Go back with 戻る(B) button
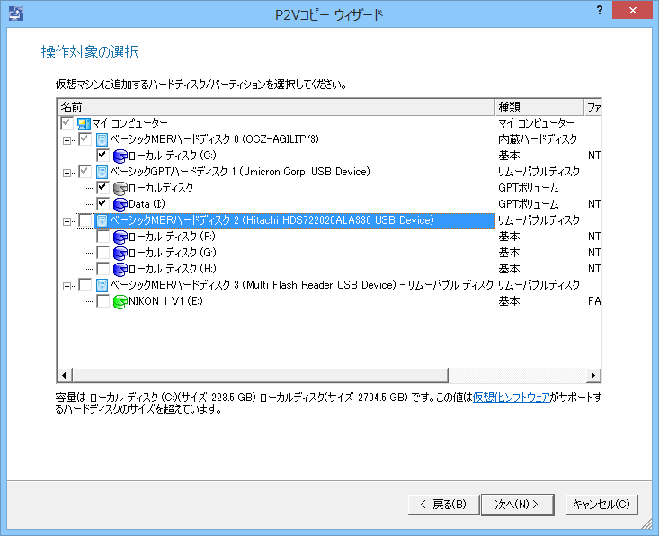Viewport: 659px width, 536px height. (x=443, y=504)
